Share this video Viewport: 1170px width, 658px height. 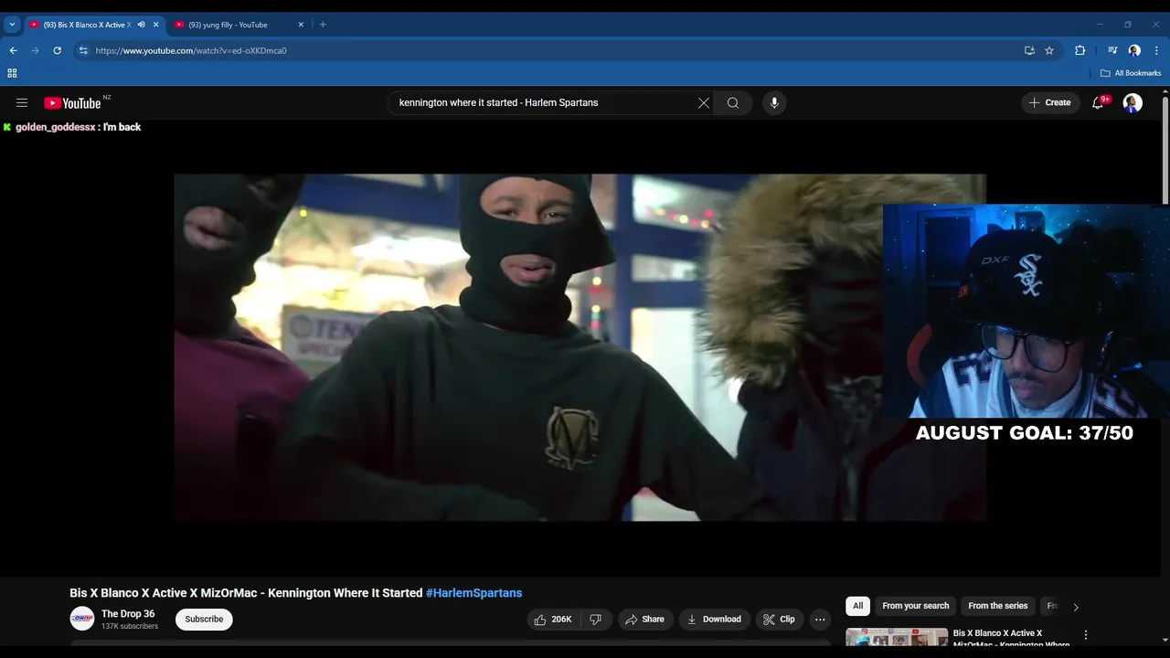(x=644, y=620)
